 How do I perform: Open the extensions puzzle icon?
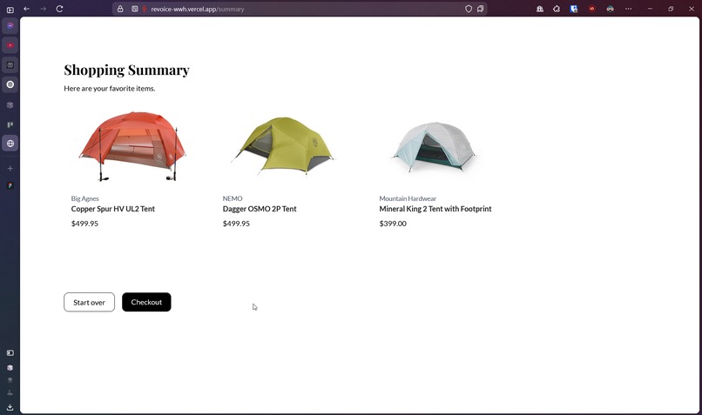coord(557,9)
